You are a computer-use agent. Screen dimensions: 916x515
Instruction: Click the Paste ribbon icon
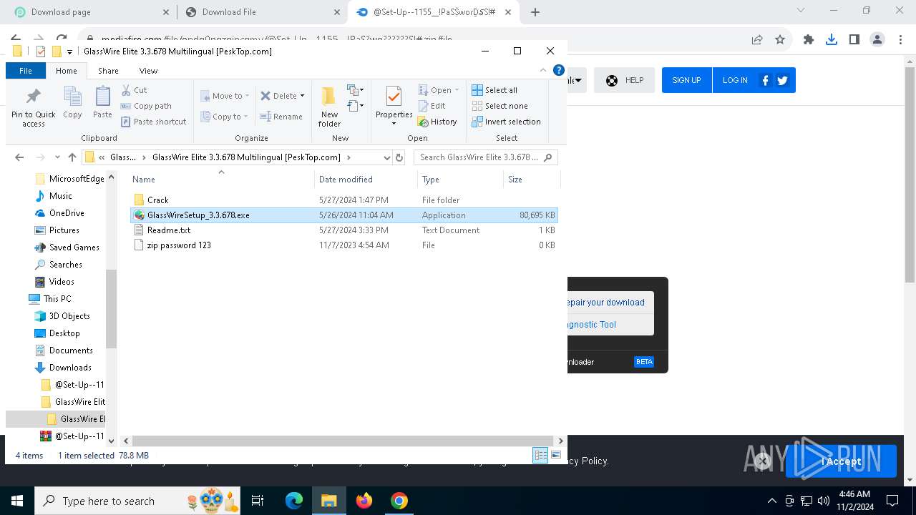[102, 102]
